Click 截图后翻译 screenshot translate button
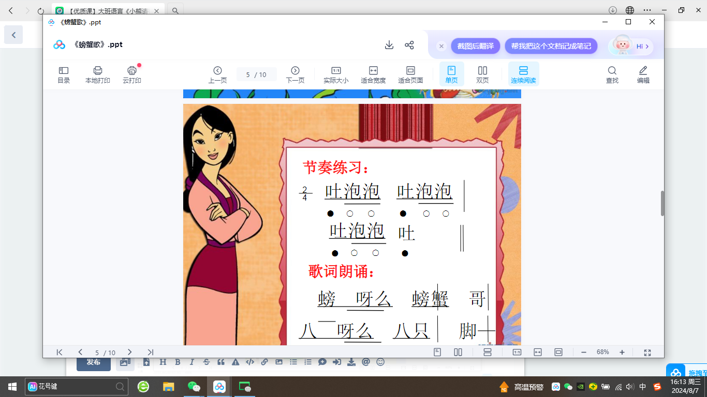 (476, 46)
